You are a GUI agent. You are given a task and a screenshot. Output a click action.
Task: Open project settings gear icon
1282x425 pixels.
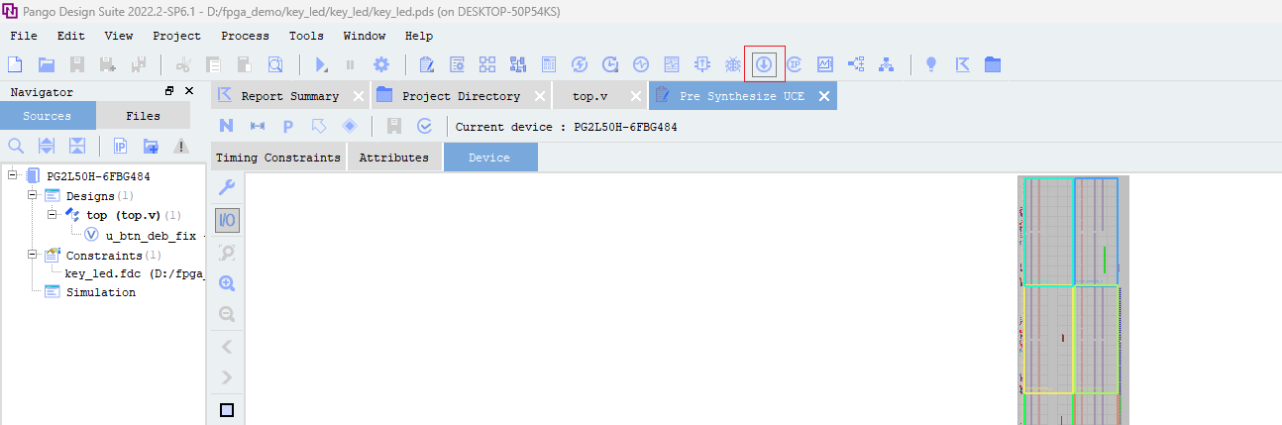(x=380, y=64)
